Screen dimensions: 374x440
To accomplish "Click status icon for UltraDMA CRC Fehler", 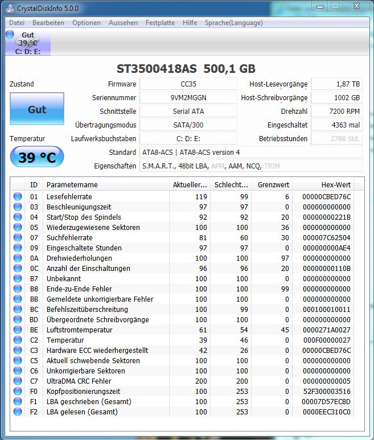I will click(18, 381).
